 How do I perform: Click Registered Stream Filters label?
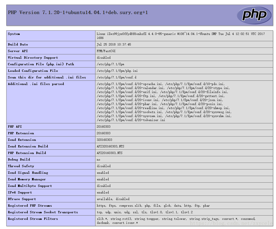click(x=33, y=219)
